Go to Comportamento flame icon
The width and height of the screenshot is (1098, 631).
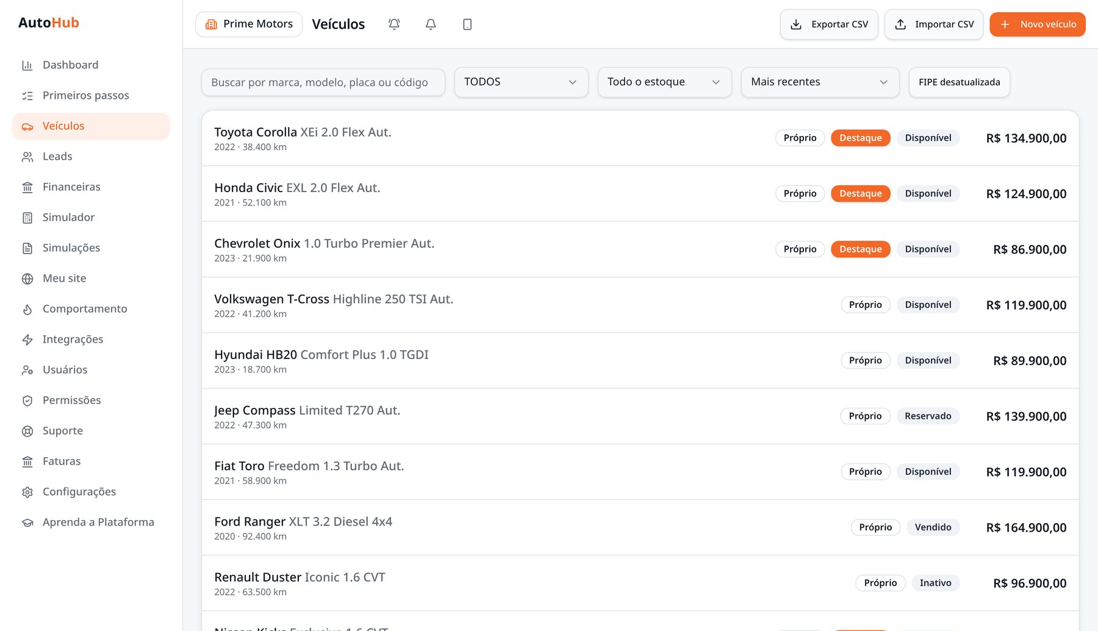point(27,309)
